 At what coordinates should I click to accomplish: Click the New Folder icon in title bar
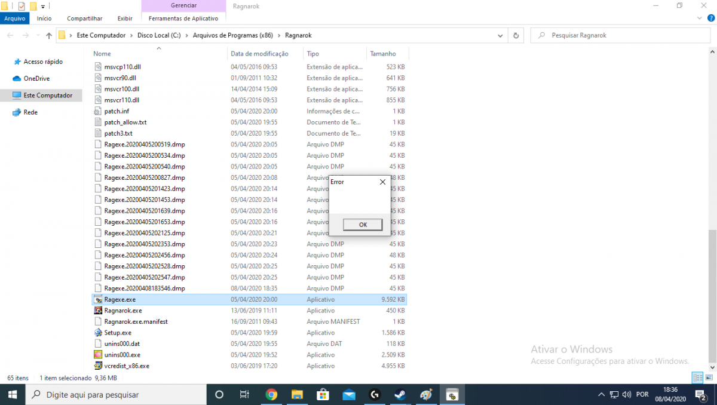point(33,6)
